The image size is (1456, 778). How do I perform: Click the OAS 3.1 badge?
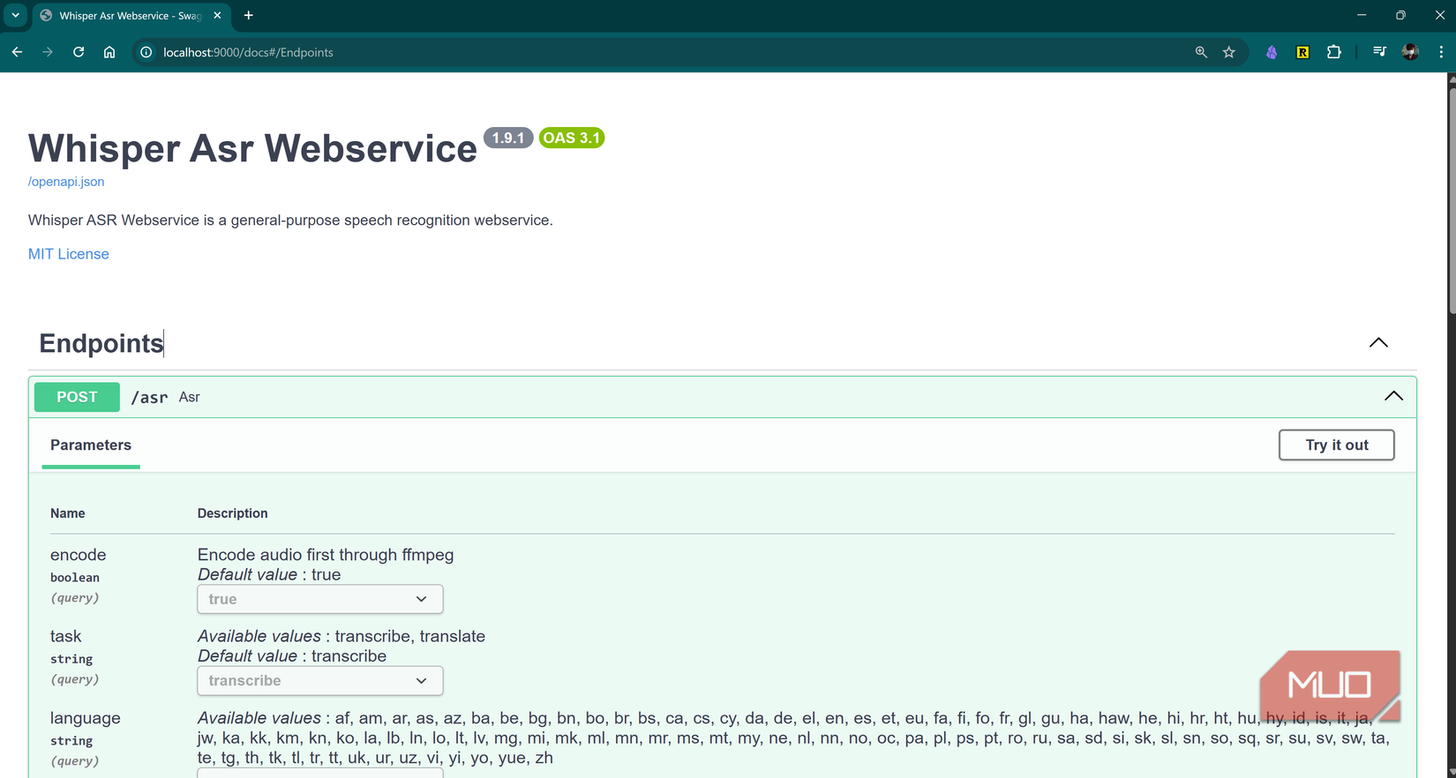tap(572, 138)
